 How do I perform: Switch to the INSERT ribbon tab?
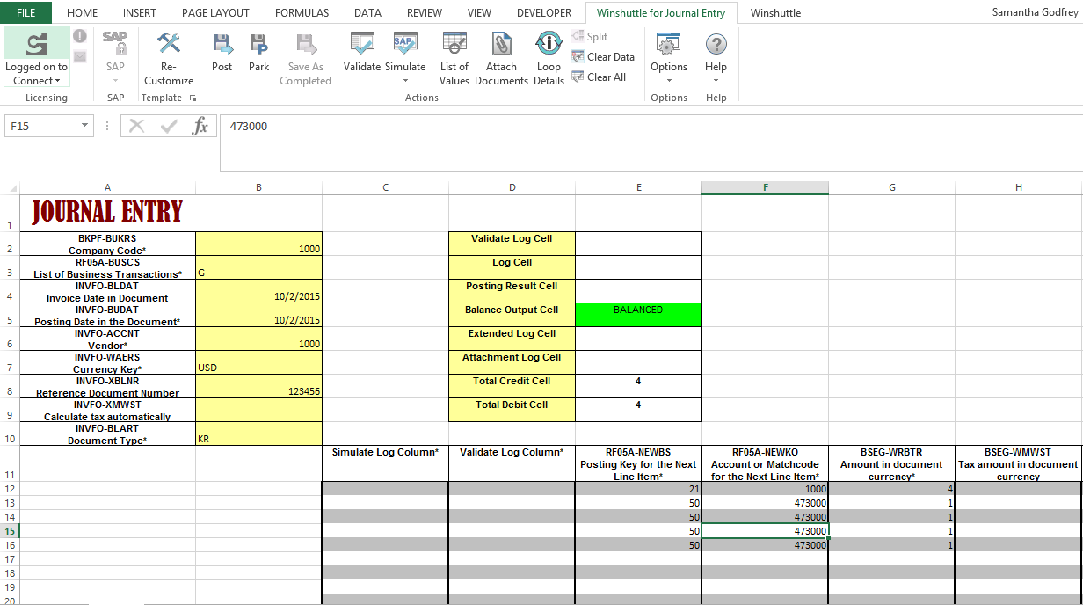point(140,12)
